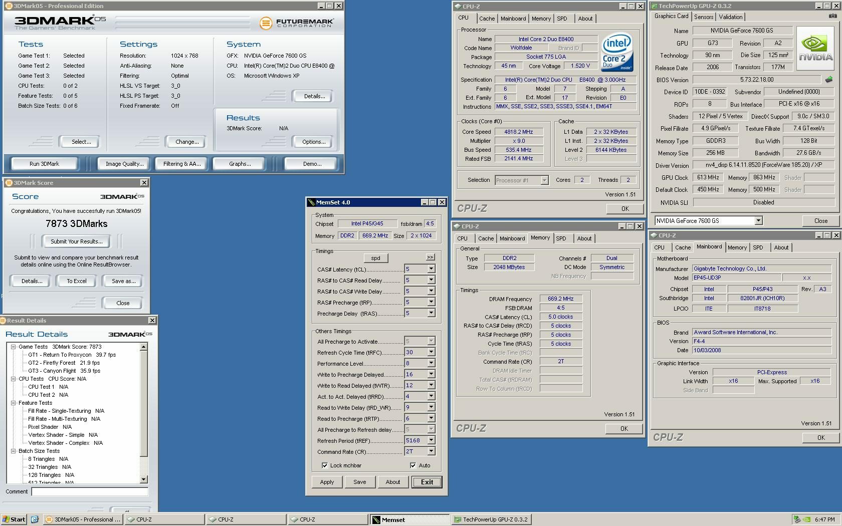Click the MemSet title bar icon
The width and height of the screenshot is (842, 526).
(311, 202)
